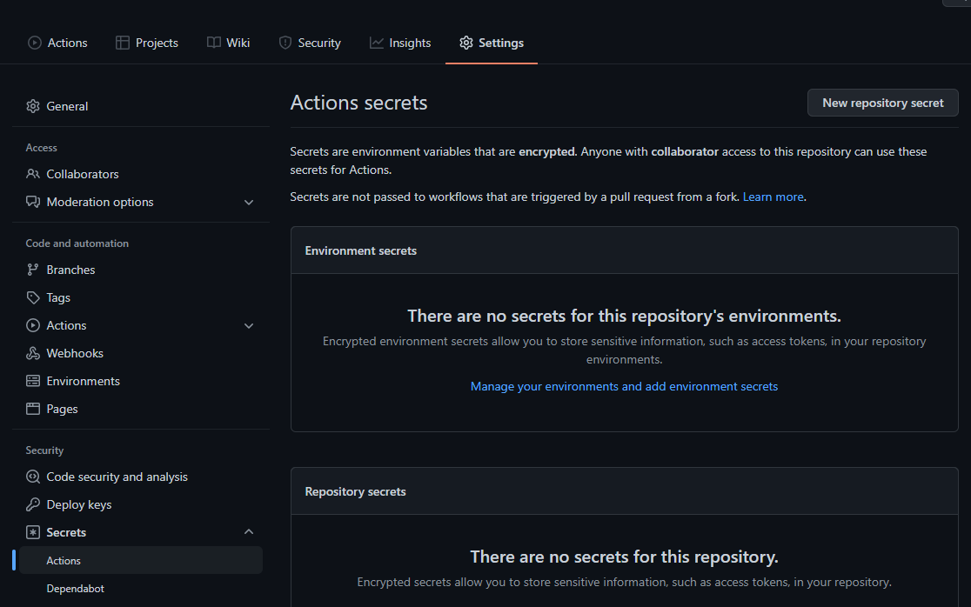This screenshot has height=607, width=971.
Task: Open the Insights tab
Action: click(400, 43)
